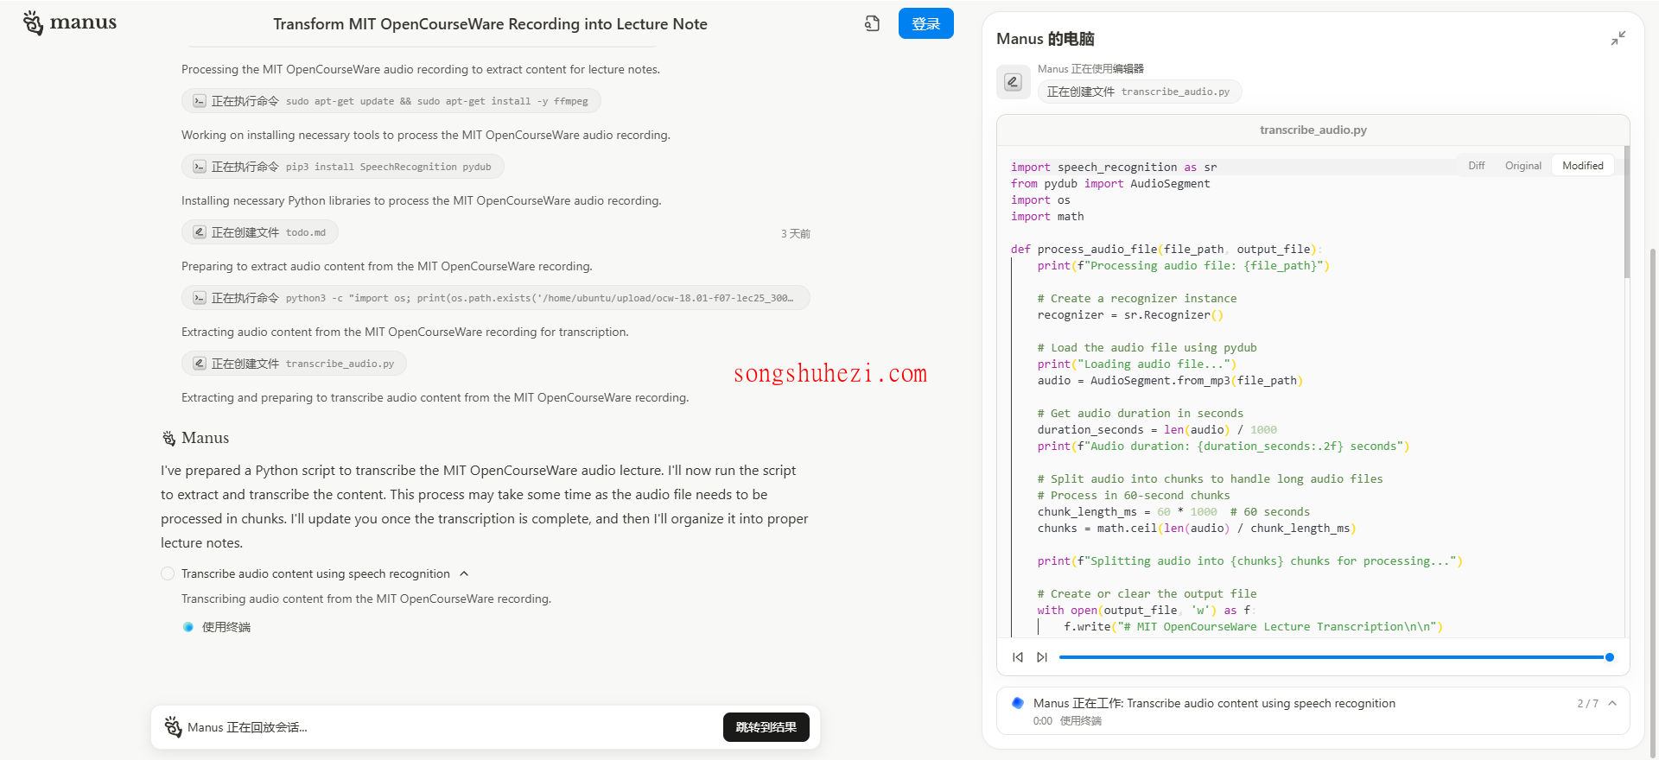Open the copy/share document icon beside login
The height and width of the screenshot is (760, 1659).
pyautogui.click(x=872, y=23)
